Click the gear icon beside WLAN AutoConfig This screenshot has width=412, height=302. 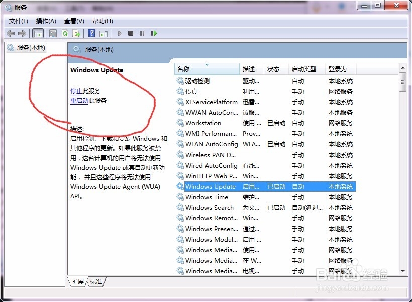pyautogui.click(x=180, y=144)
